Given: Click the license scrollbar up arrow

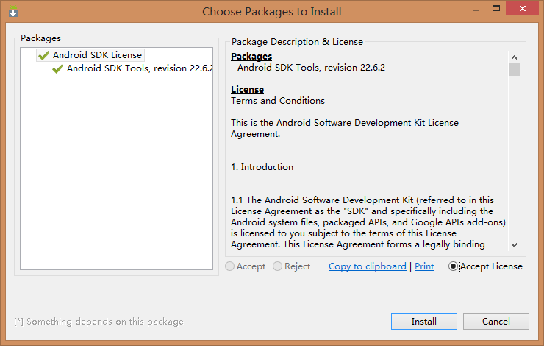Looking at the screenshot, I should 514,57.
